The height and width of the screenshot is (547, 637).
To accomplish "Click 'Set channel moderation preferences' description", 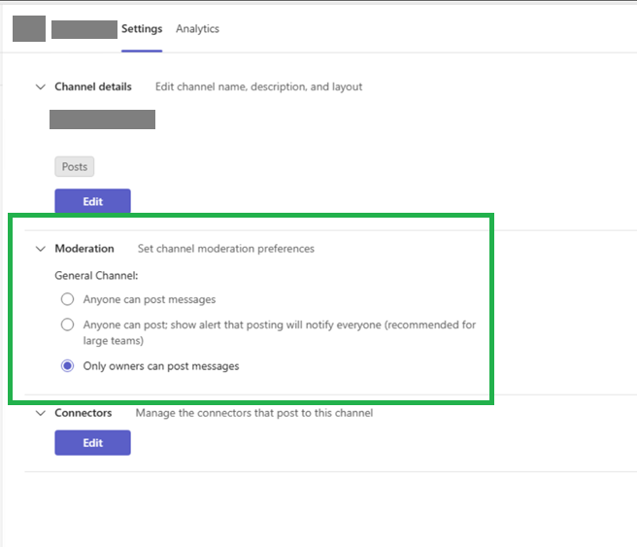I will click(226, 249).
